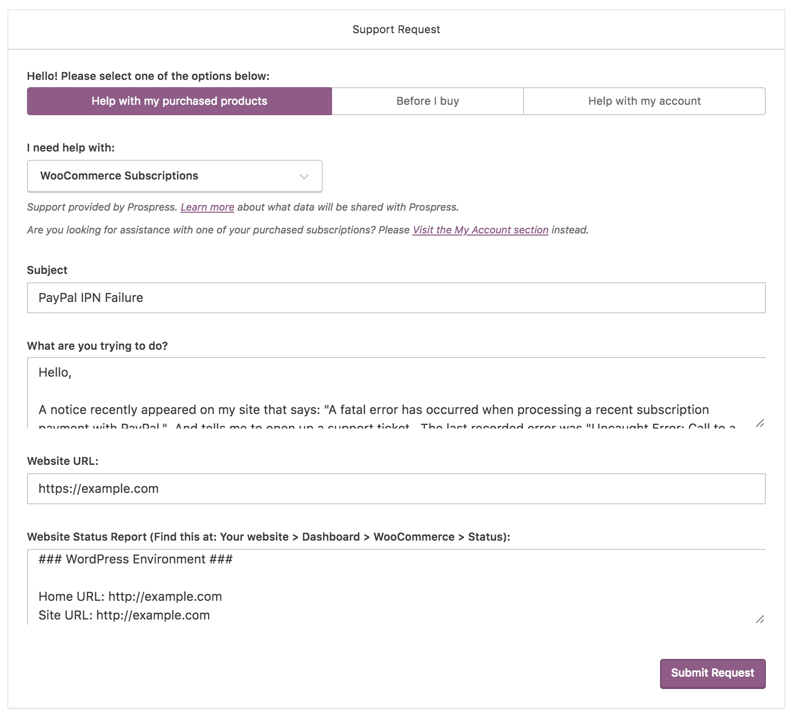
Task: Focus the Website URL input field
Action: (x=396, y=489)
